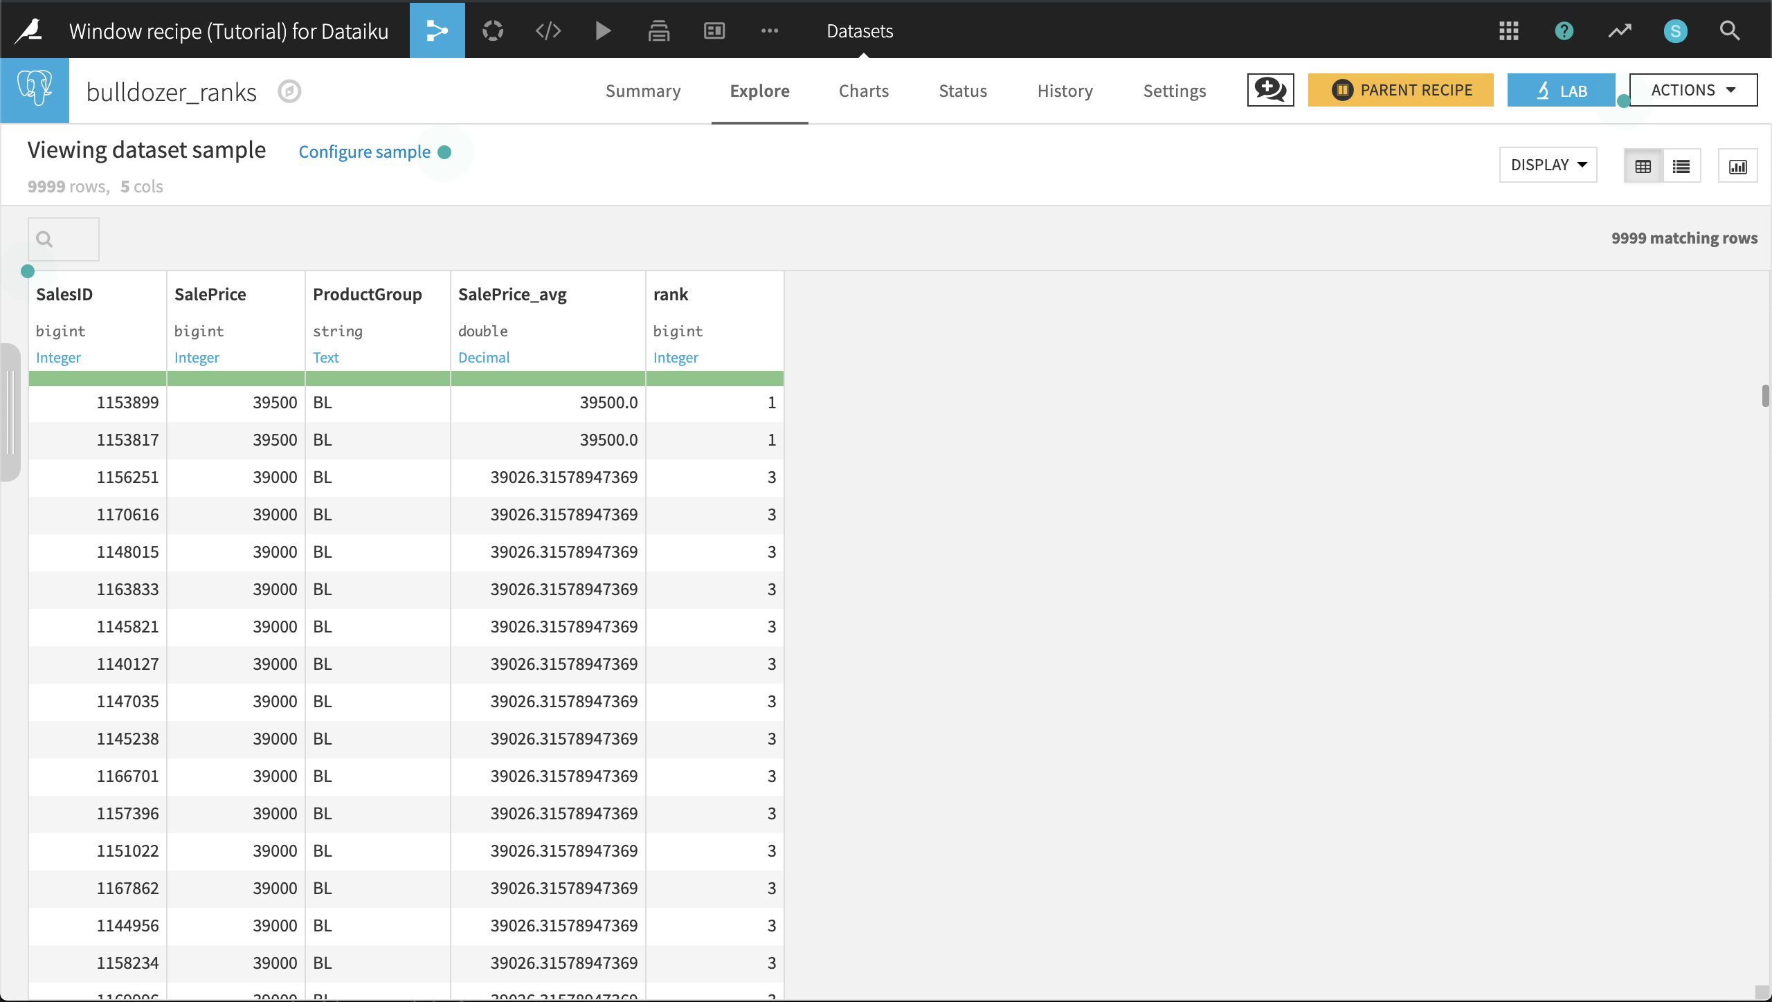Click the LAB button
Image resolution: width=1772 pixels, height=1002 pixels.
coord(1561,90)
